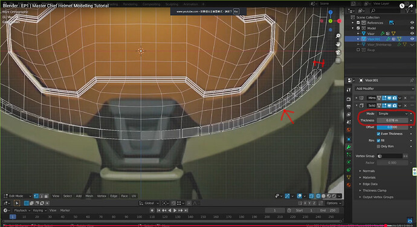Select wireframe viewport shading icon
Image resolution: width=417 pixels, height=227 pixels.
pos(318,196)
